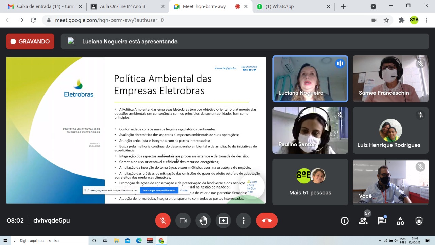The height and width of the screenshot is (245, 435).
Task: Switch to the '(1) WhatsApp' tab
Action: point(294,6)
